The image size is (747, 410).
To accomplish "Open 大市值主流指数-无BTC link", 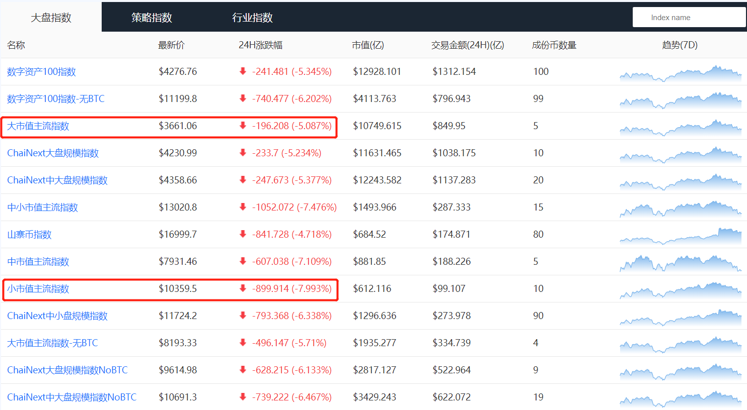I will (x=52, y=343).
